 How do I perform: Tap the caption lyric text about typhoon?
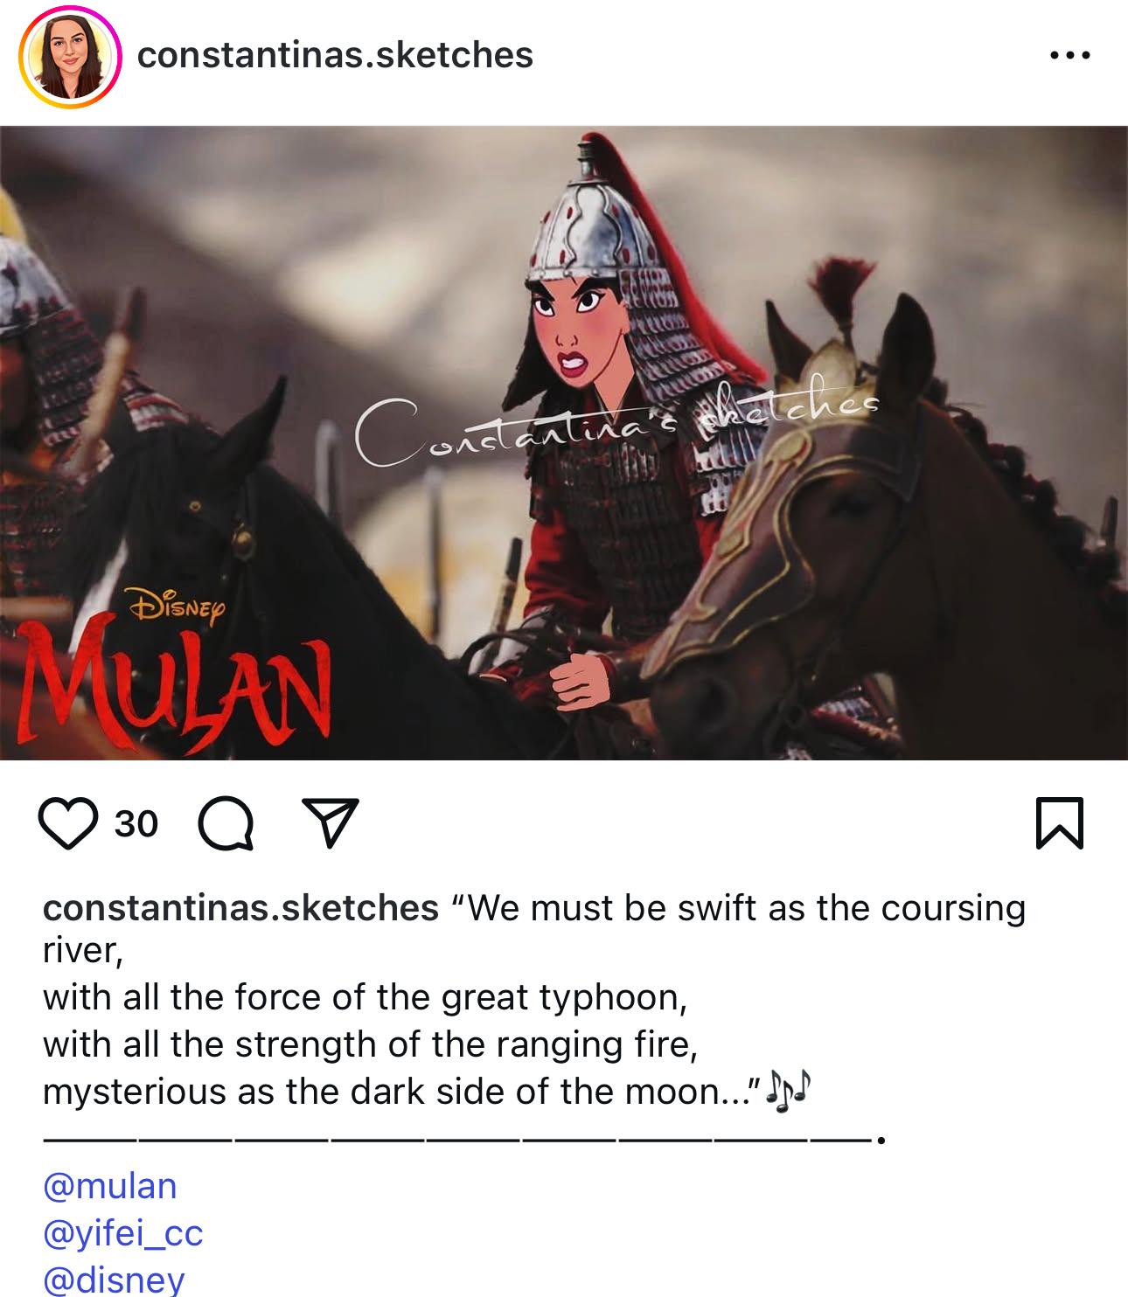(365, 997)
